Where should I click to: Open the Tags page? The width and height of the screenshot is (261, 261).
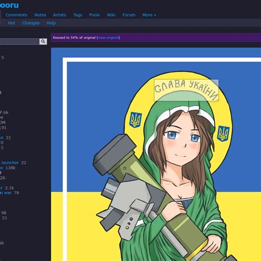78,15
